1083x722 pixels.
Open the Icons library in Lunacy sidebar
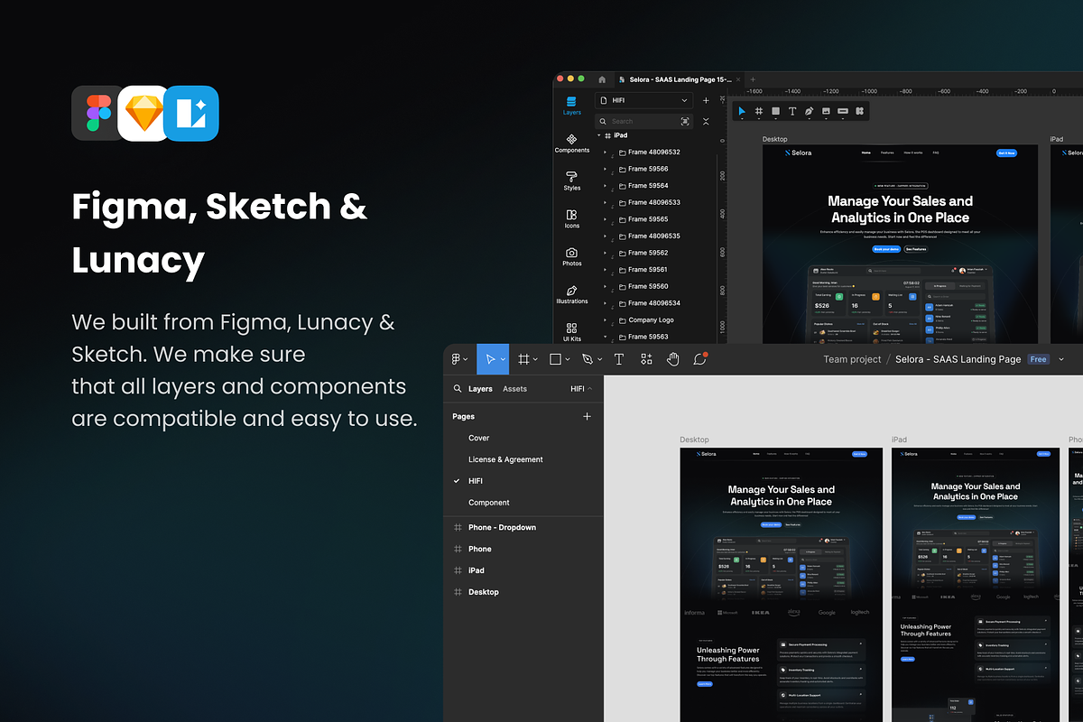[571, 219]
